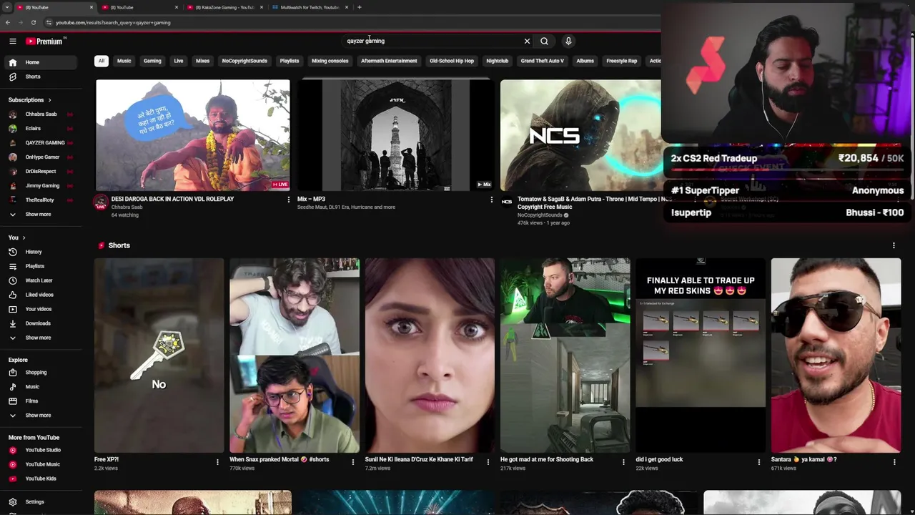915x515 pixels.
Task: Open OnHype Gamer subscription channel
Action: coord(41,157)
